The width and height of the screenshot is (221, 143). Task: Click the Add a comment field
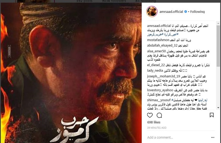pos(178,137)
